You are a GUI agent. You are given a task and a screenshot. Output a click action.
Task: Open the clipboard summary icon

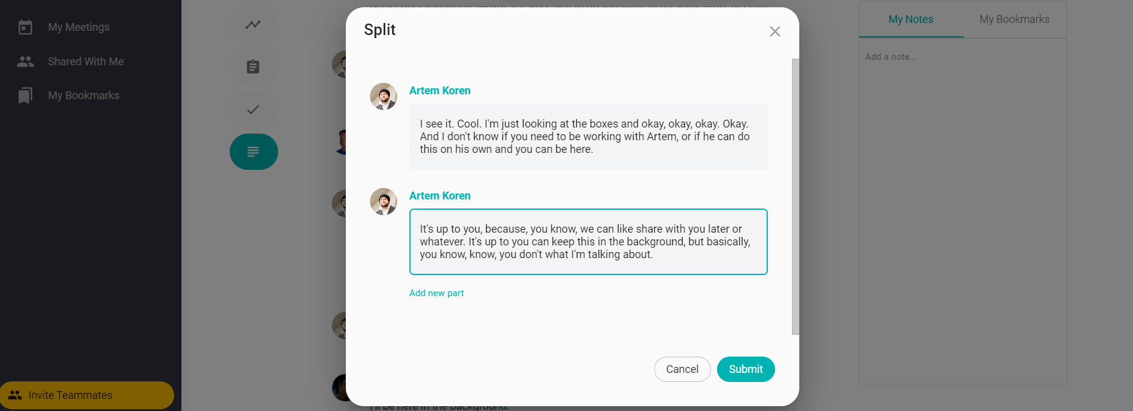pyautogui.click(x=253, y=66)
